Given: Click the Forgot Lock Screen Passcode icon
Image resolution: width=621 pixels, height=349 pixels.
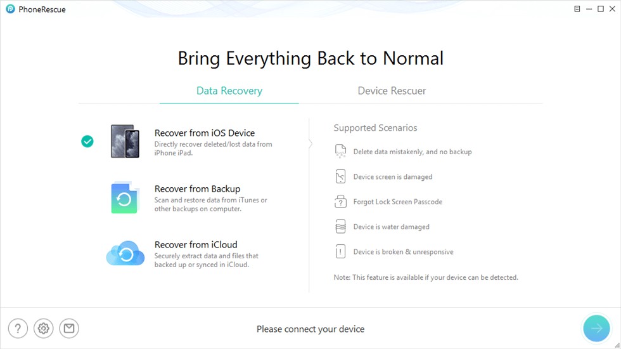Looking at the screenshot, I should [x=341, y=202].
